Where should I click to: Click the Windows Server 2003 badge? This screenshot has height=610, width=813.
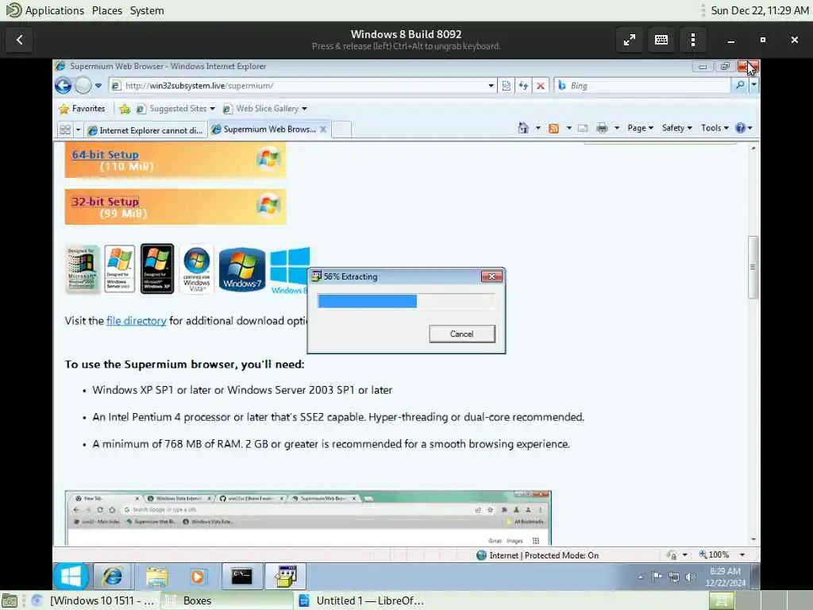(x=120, y=269)
